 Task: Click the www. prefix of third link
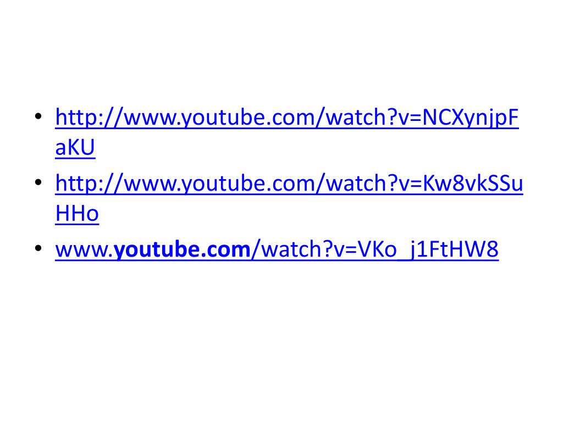point(84,249)
